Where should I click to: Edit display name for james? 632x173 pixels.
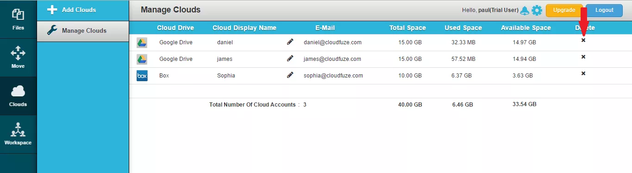pos(290,59)
